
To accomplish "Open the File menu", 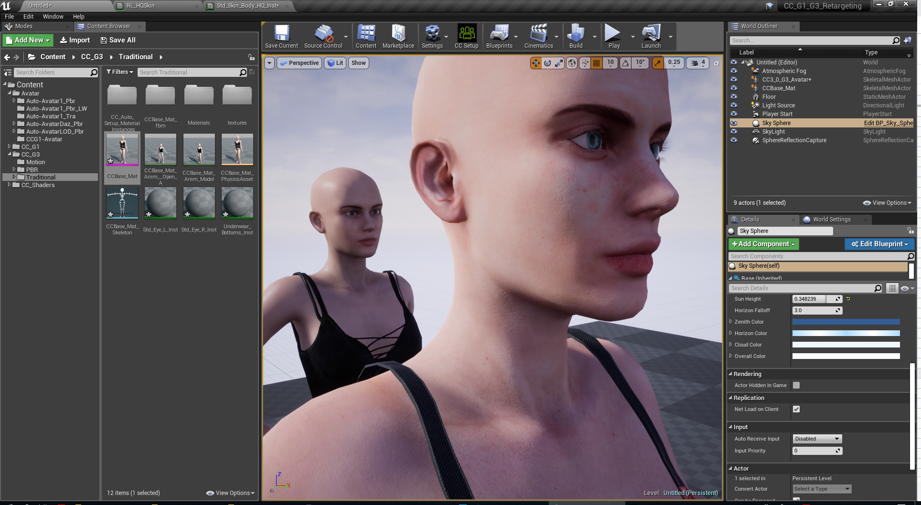I will tap(9, 16).
